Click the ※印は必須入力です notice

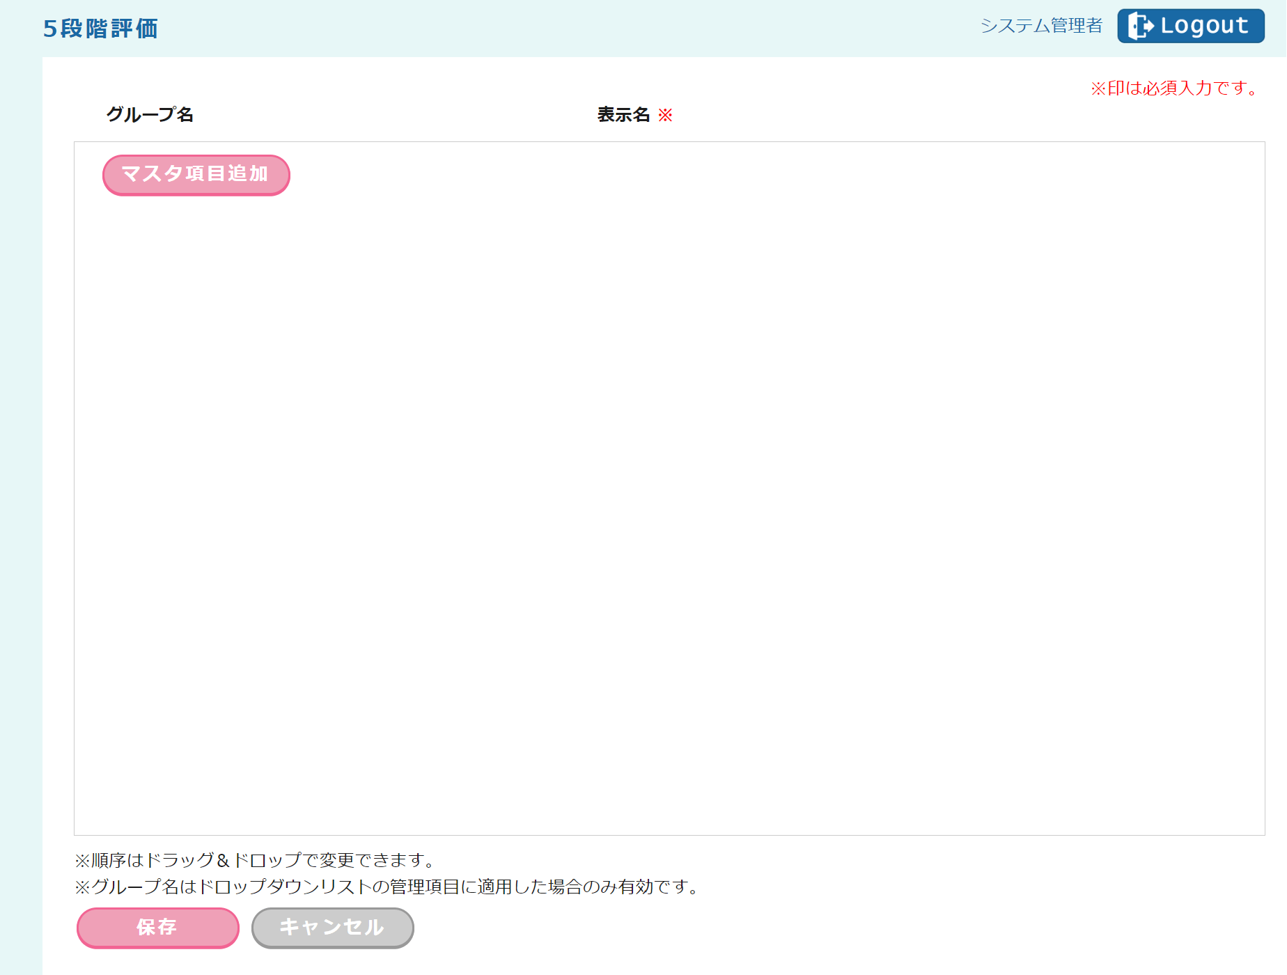[x=1176, y=88]
